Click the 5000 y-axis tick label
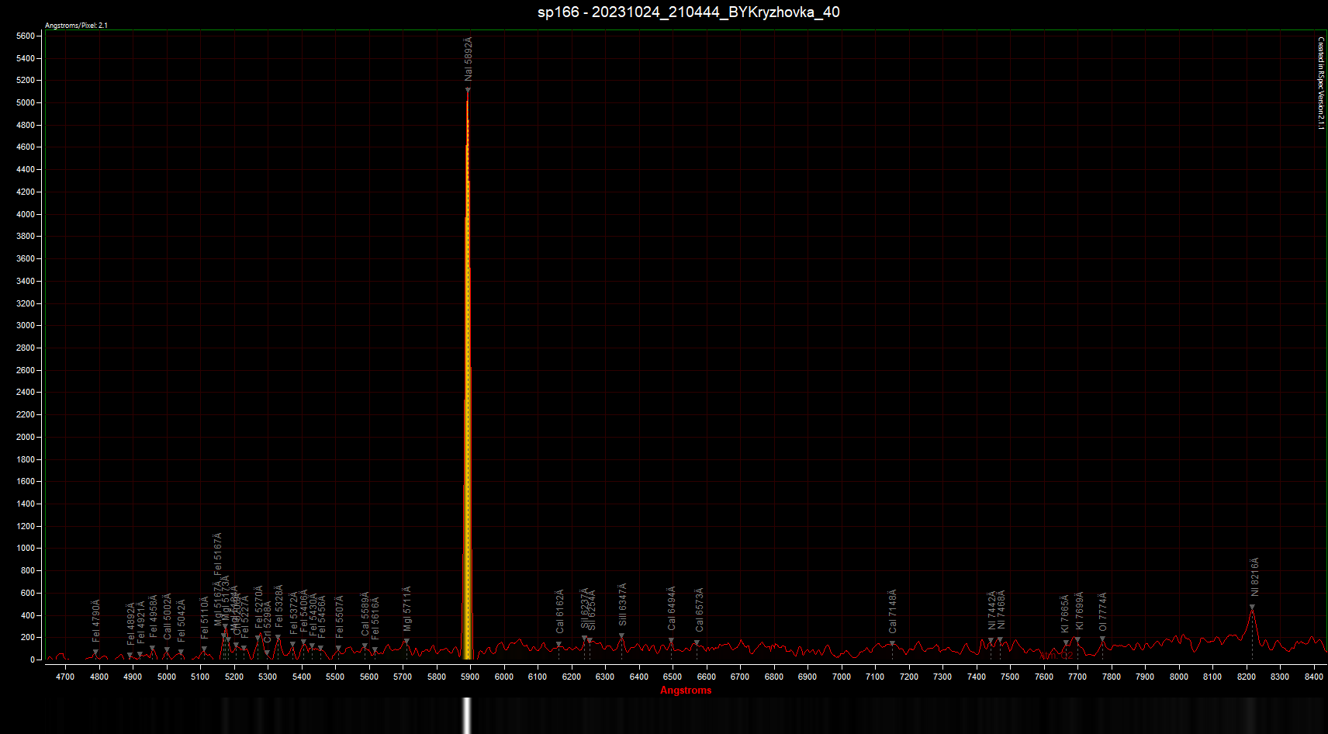Image resolution: width=1328 pixels, height=734 pixels. tap(26, 102)
